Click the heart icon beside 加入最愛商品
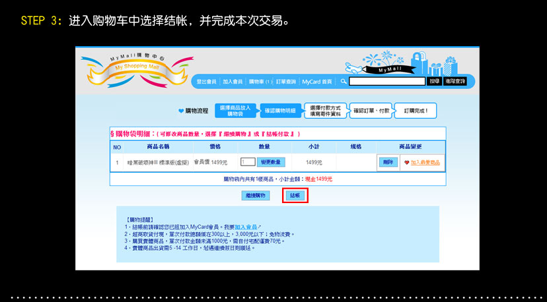The width and height of the screenshot is (547, 302). click(407, 162)
